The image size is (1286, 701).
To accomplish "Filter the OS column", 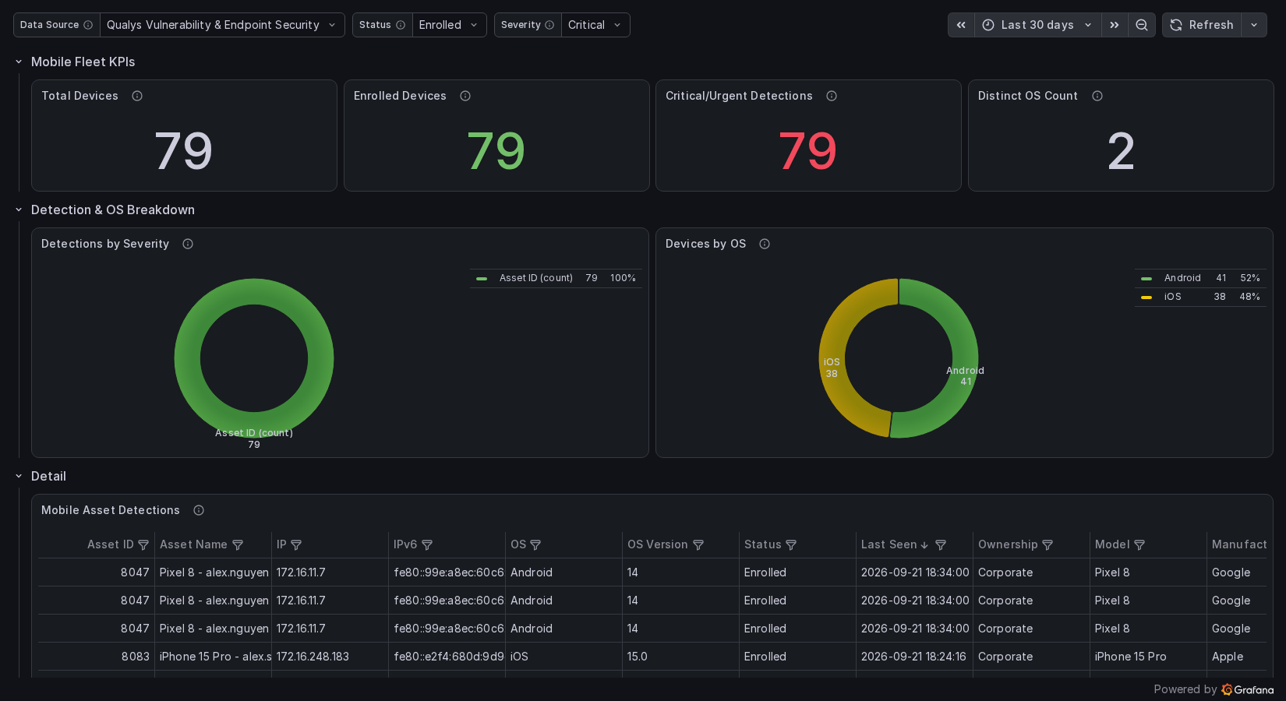I will [535, 545].
